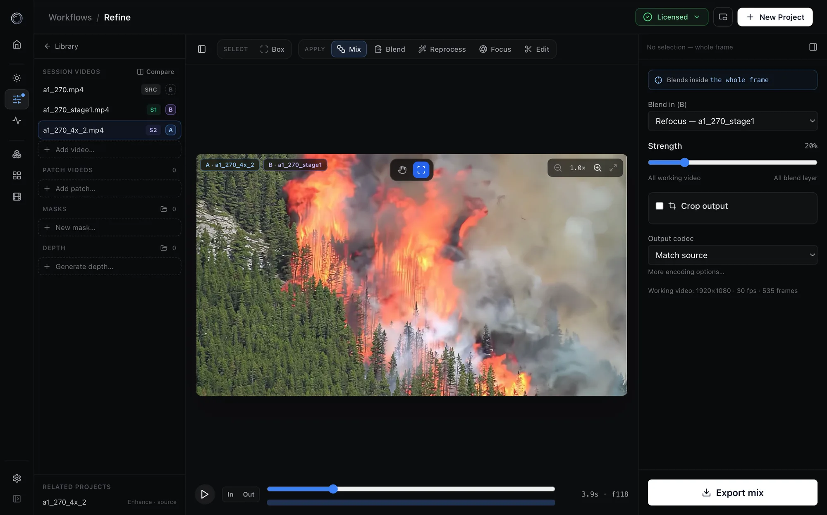Expand the Licensed status dropdown
The height and width of the screenshot is (515, 827).
point(672,17)
